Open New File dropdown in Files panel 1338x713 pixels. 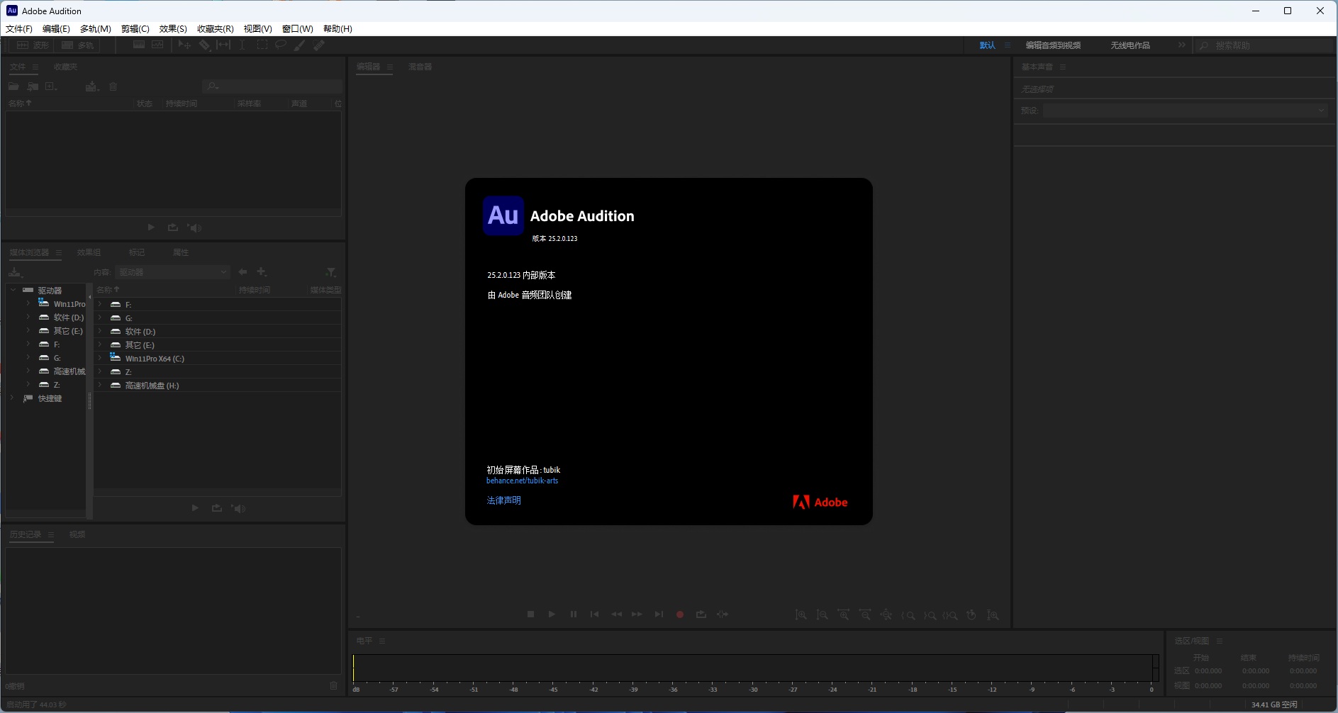coord(51,86)
